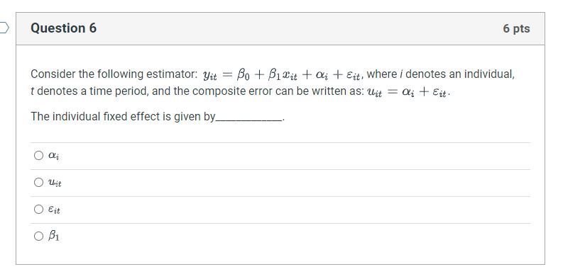Click the β_1 answer label text
The width and height of the screenshot is (563, 274).
point(54,236)
